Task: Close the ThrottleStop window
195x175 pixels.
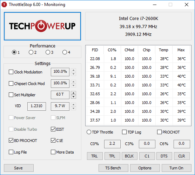Action: point(187,5)
